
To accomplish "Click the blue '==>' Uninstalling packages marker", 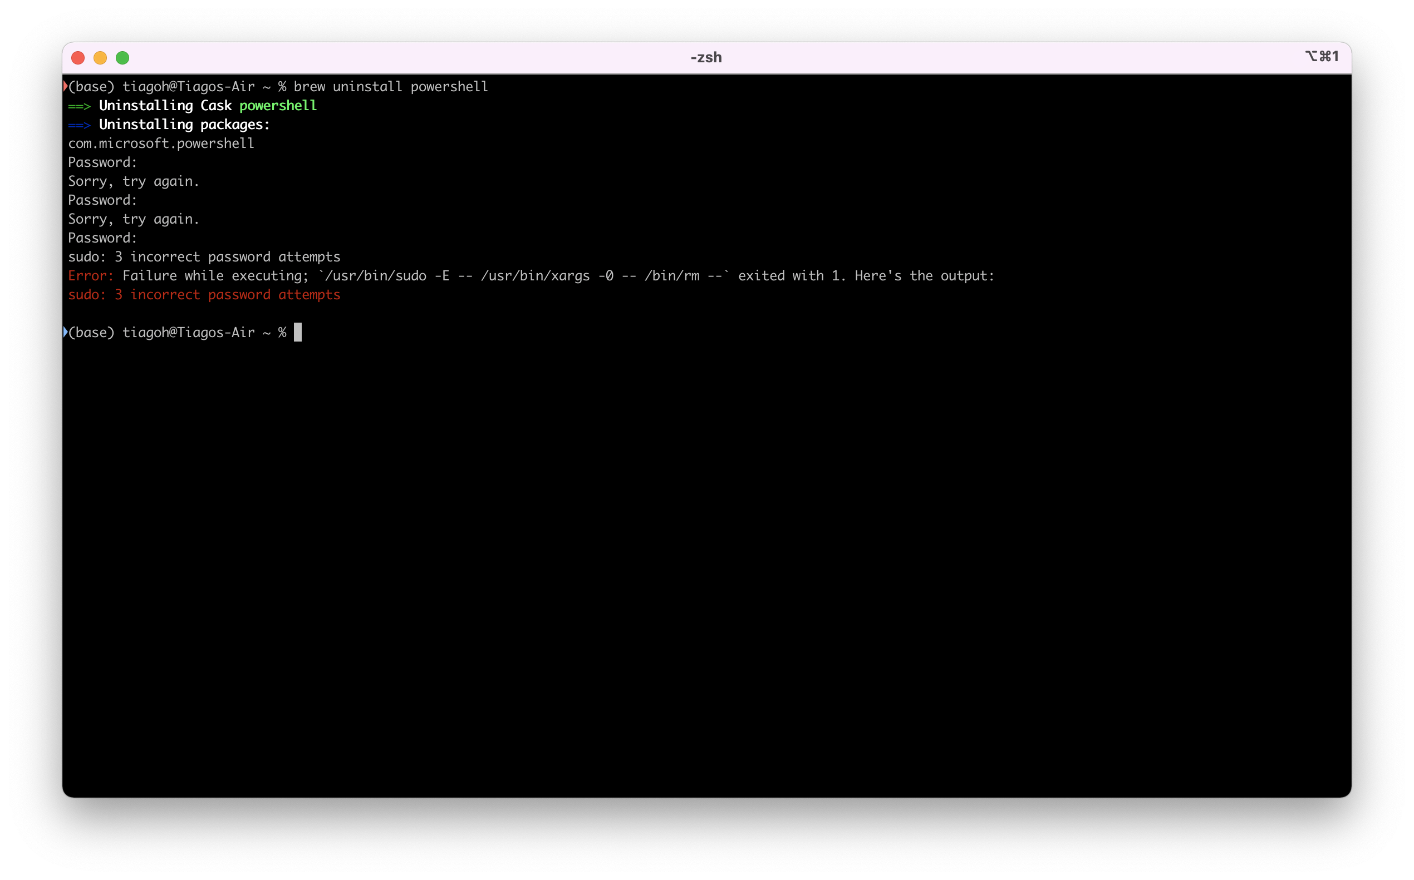I will [78, 124].
